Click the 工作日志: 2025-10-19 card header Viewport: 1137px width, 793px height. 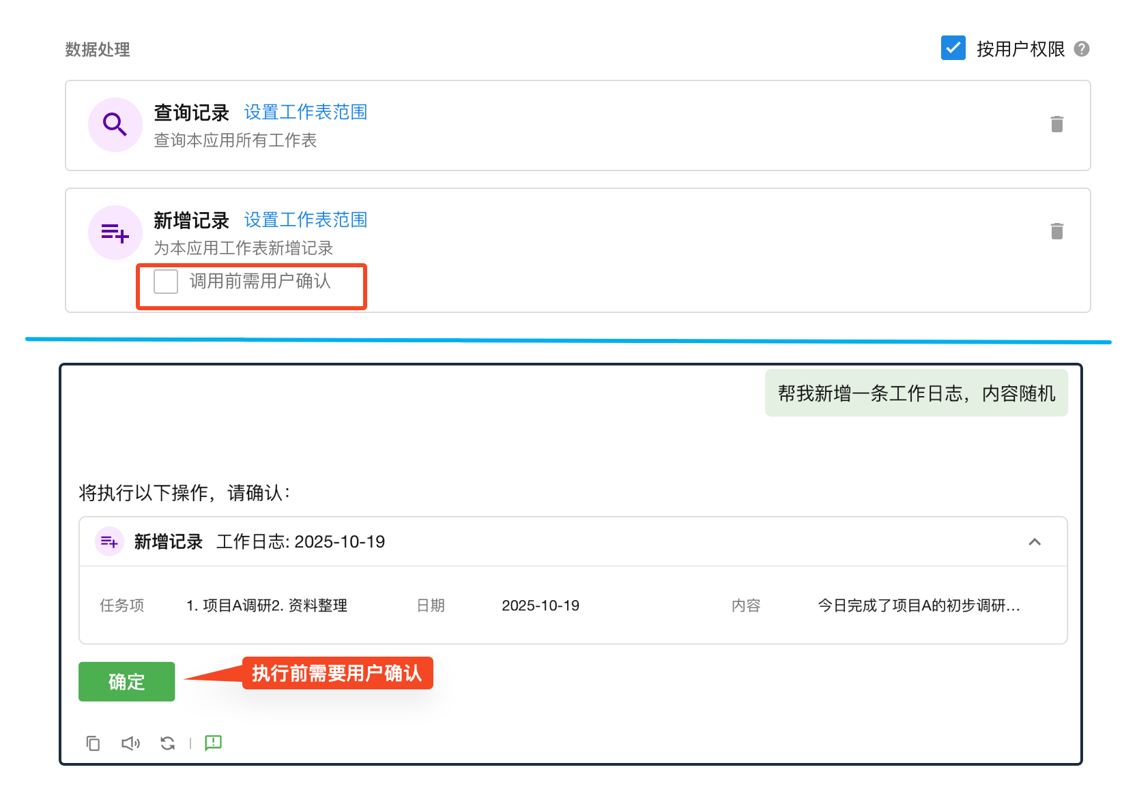click(300, 542)
